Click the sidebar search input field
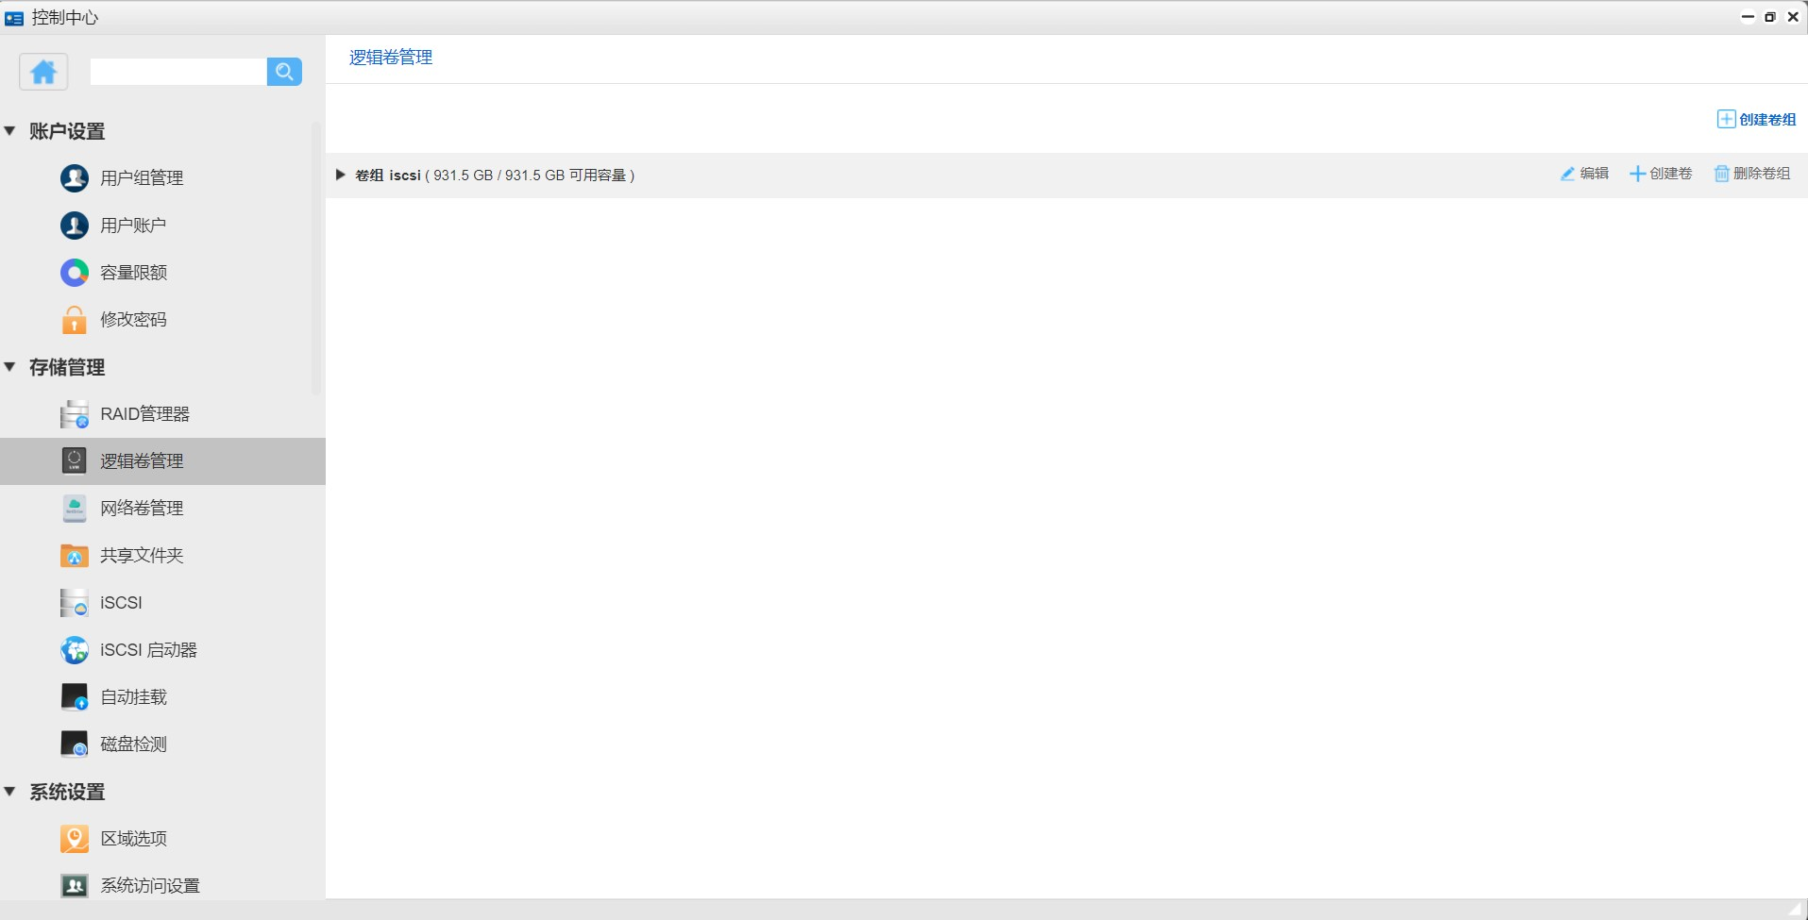Image resolution: width=1808 pixels, height=920 pixels. click(x=177, y=72)
